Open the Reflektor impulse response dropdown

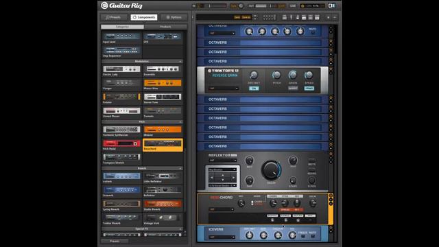pos(222,185)
